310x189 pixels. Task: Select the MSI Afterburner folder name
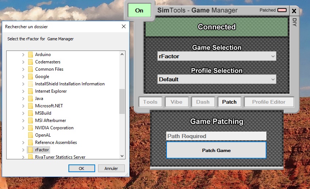click(x=51, y=121)
